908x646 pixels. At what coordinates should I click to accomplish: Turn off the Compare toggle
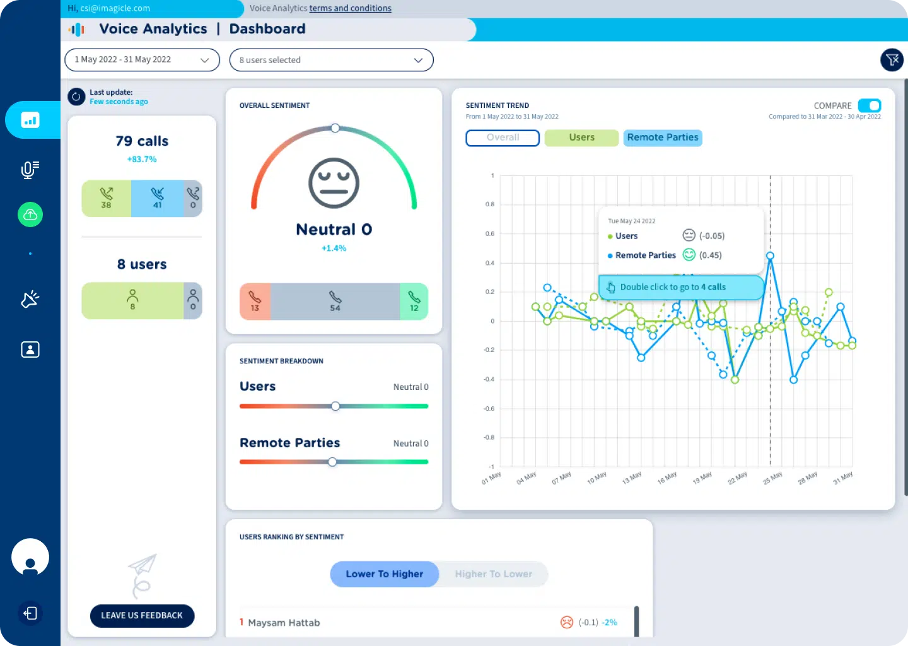(x=870, y=105)
